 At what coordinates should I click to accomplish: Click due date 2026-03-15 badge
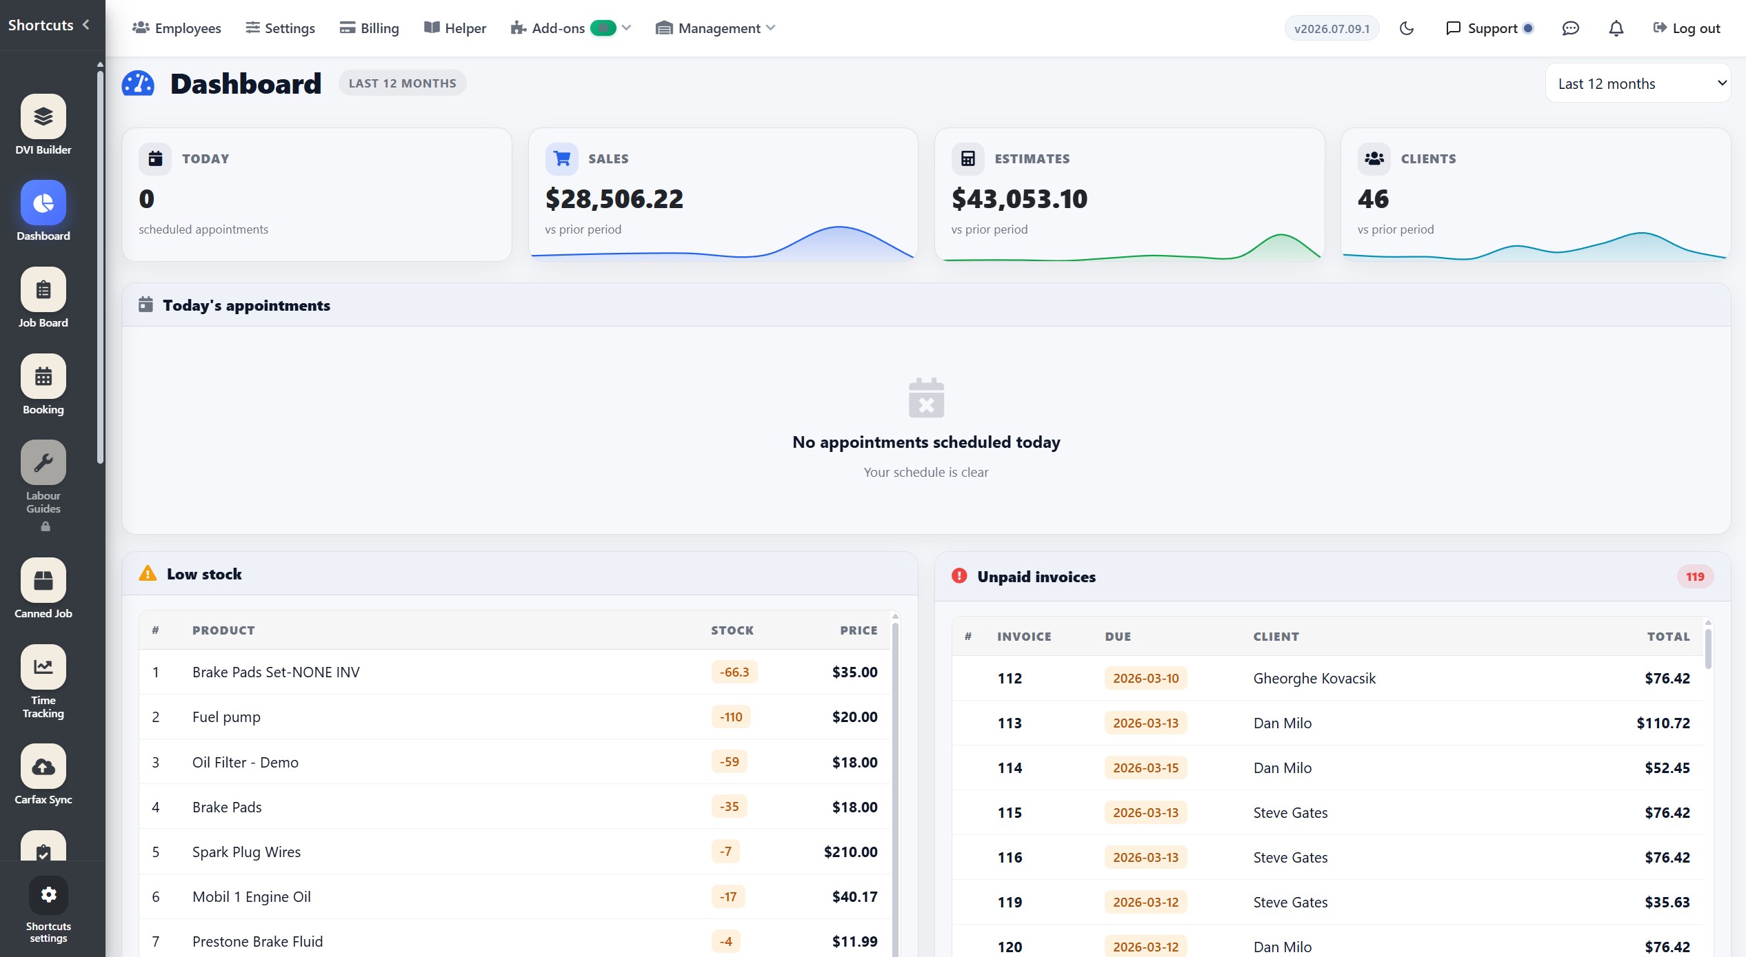tap(1145, 768)
